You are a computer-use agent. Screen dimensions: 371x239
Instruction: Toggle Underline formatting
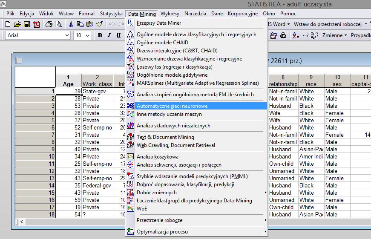[x=118, y=35]
